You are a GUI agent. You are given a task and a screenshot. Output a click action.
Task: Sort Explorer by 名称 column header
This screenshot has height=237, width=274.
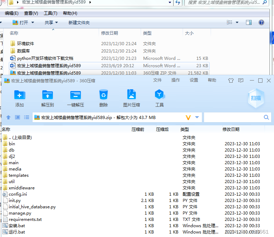[14, 33]
